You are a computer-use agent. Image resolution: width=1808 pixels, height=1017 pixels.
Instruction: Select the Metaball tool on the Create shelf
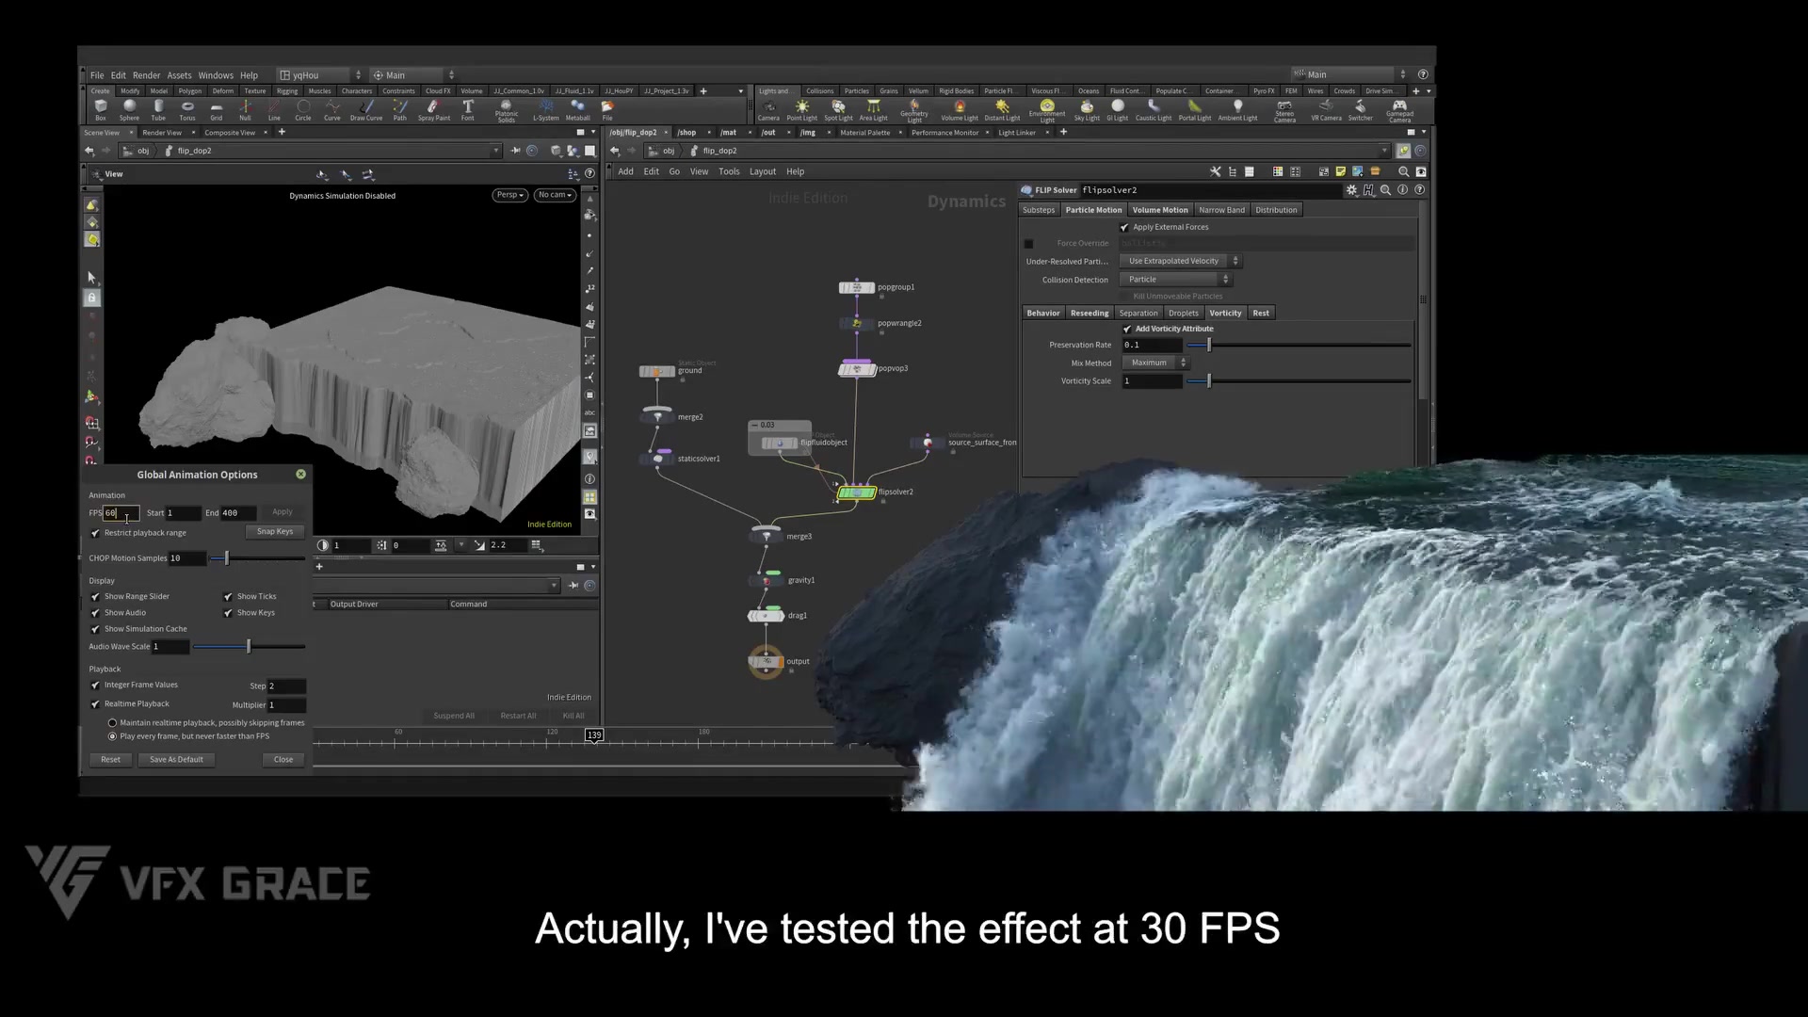point(577,110)
